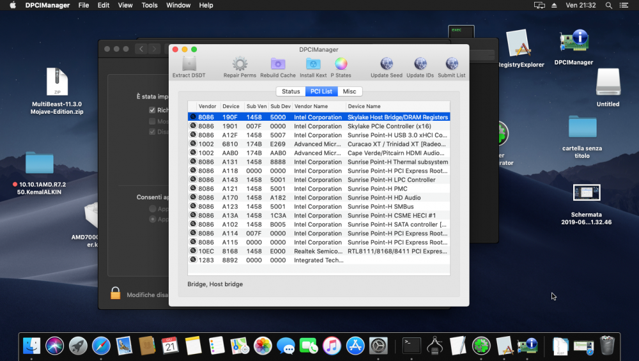Sort list by Sub Dev column header

point(281,106)
